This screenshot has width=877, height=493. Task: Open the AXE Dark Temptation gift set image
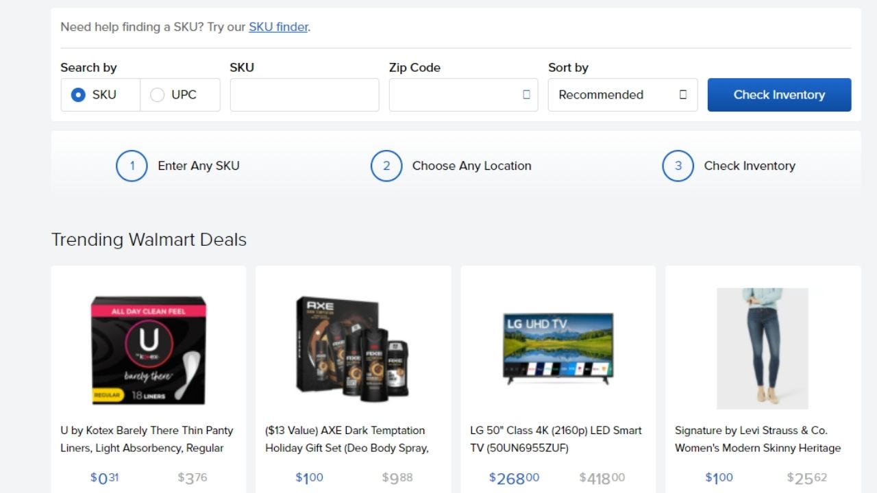(x=353, y=348)
